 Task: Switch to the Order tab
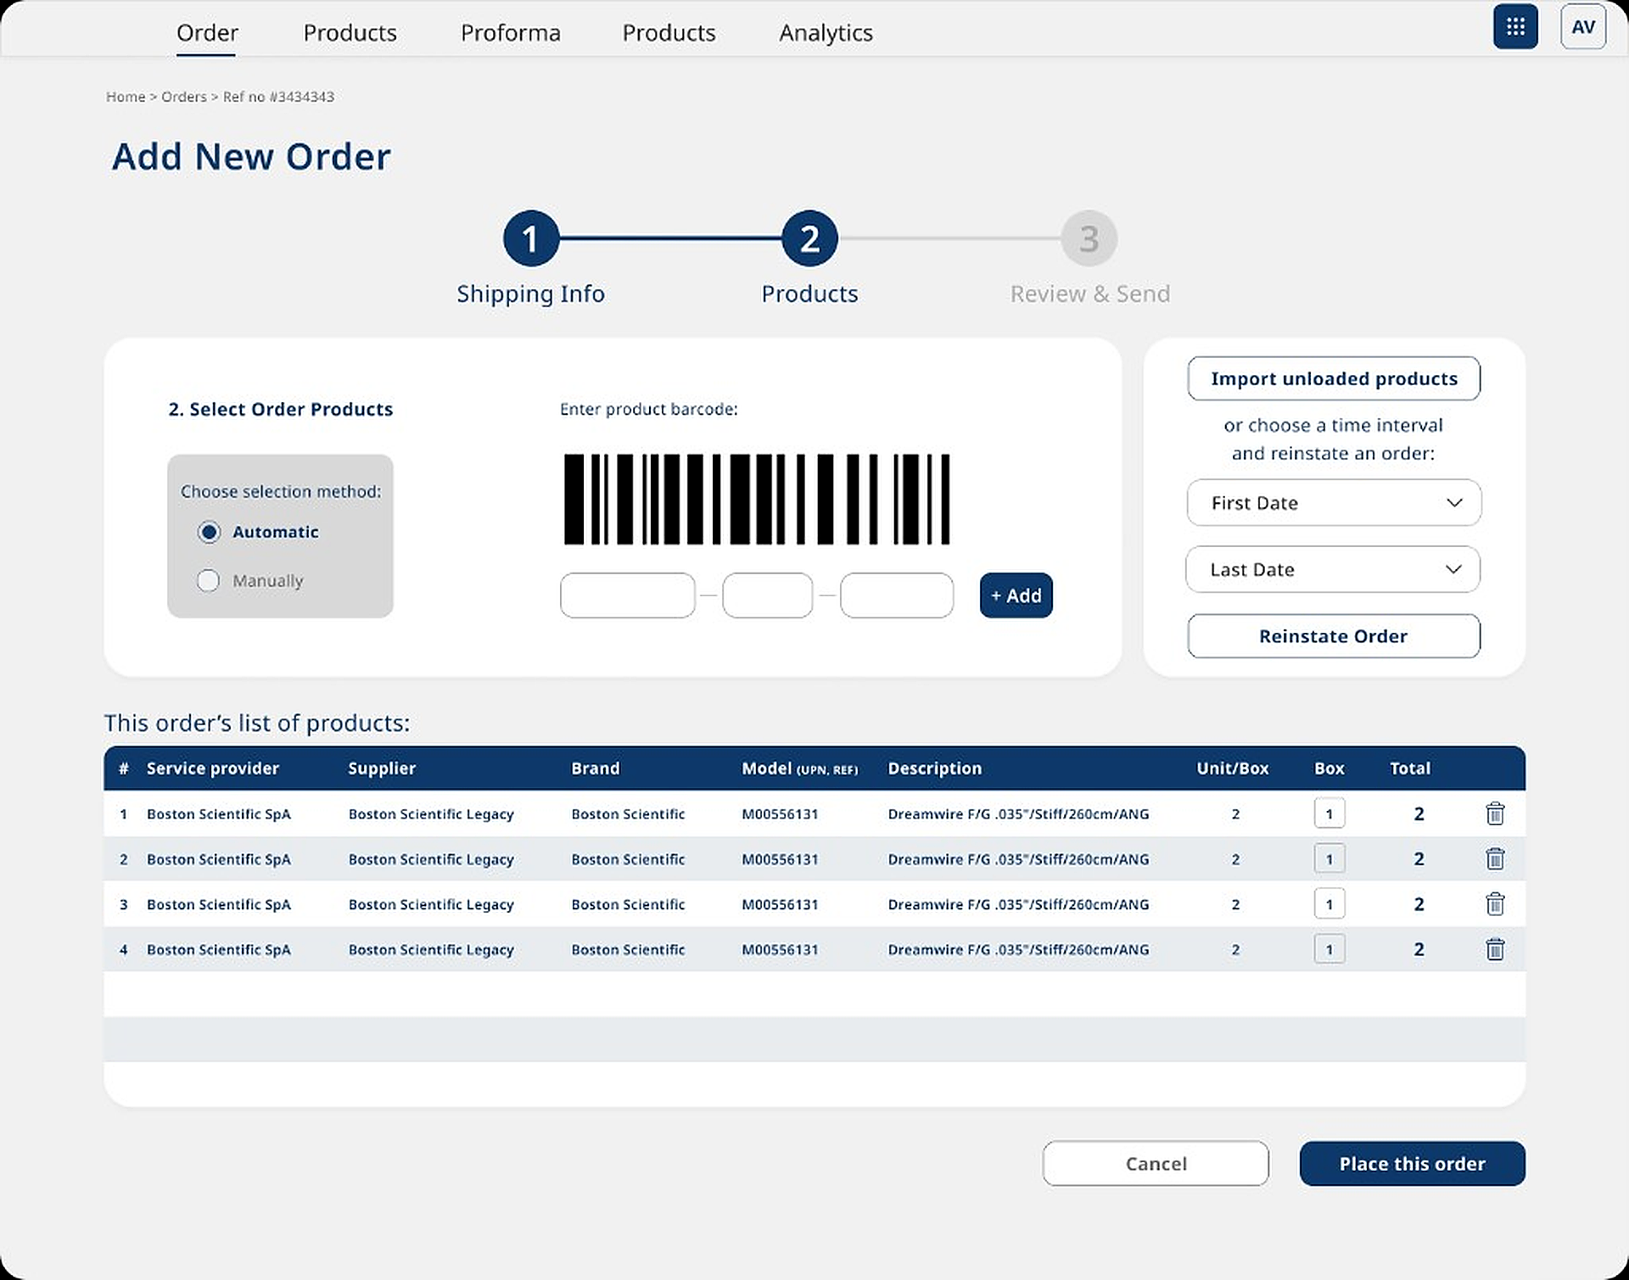pos(207,32)
